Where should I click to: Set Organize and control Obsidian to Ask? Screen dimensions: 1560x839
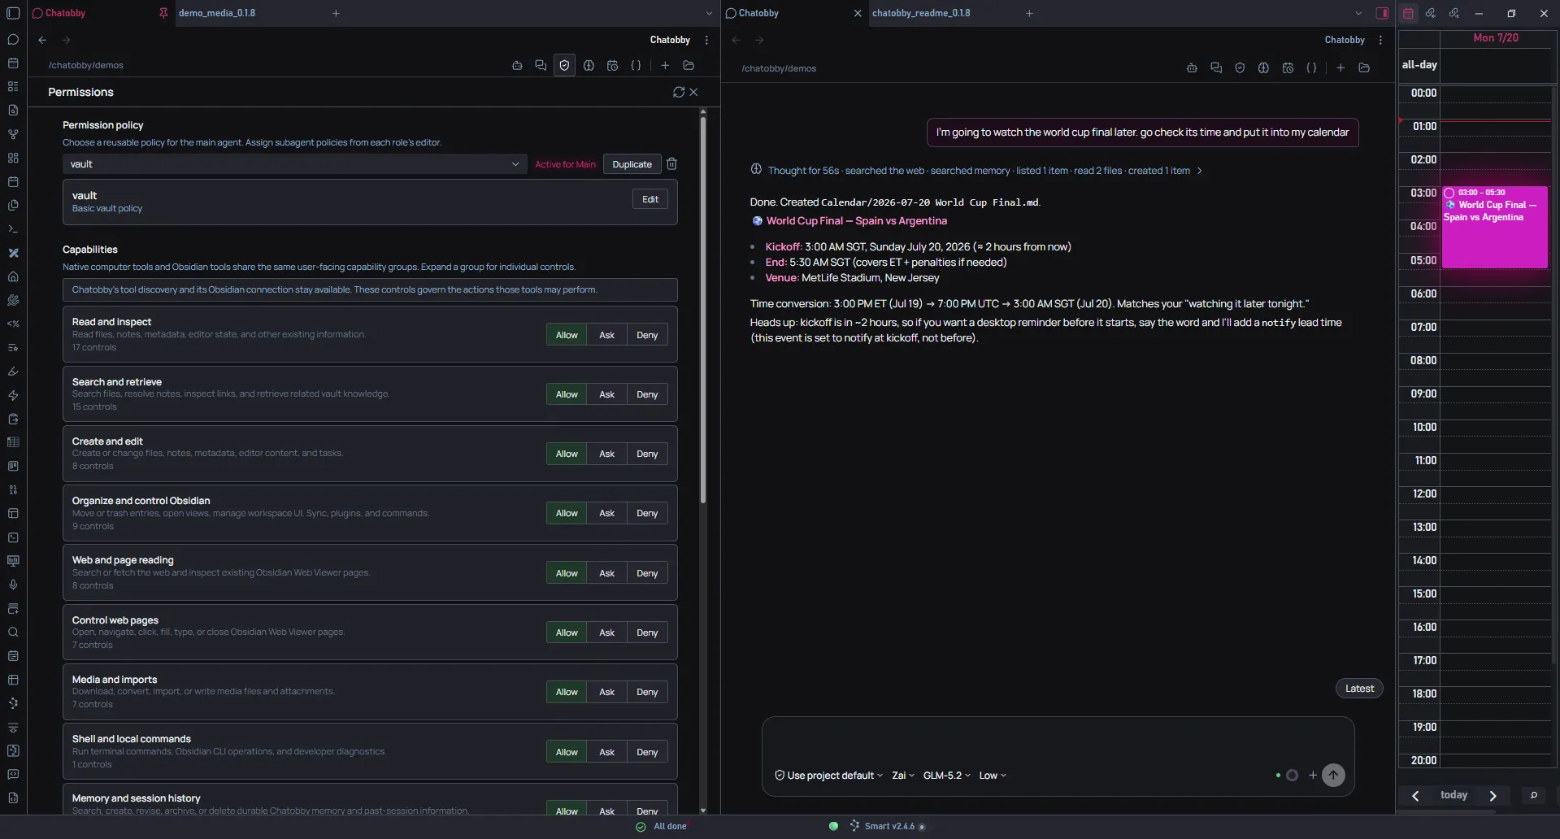coord(606,513)
